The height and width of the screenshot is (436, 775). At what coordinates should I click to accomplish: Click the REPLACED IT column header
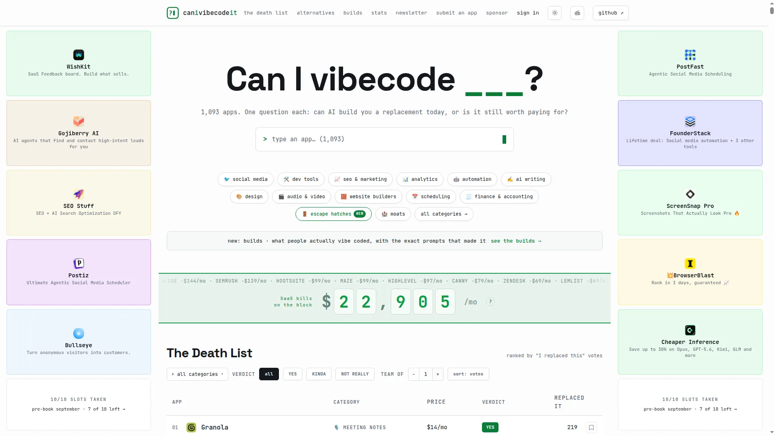(569, 402)
